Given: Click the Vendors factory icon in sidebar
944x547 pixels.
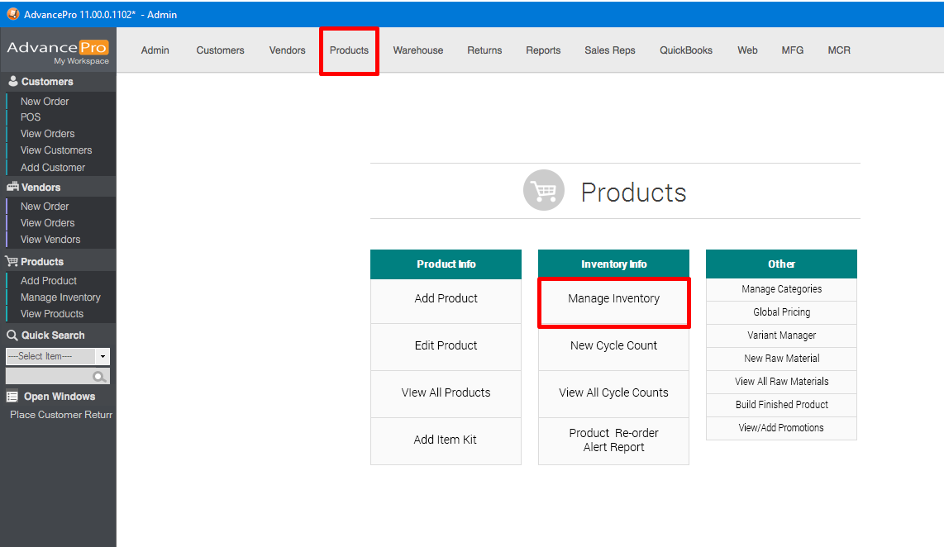Looking at the screenshot, I should tap(12, 188).
